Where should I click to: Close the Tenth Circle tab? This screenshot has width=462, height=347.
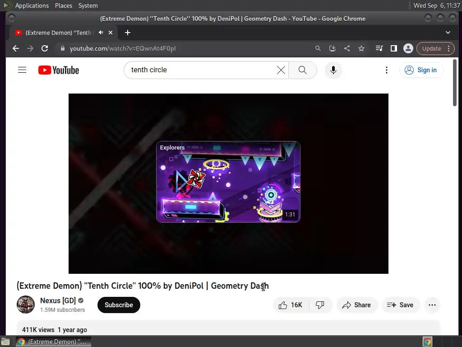pyautogui.click(x=111, y=33)
